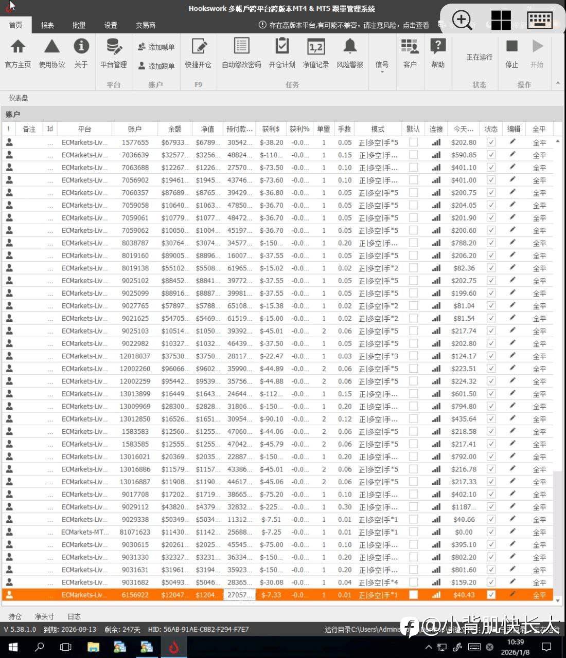
Task: Click edit pencil for account 1577655
Action: coord(512,142)
